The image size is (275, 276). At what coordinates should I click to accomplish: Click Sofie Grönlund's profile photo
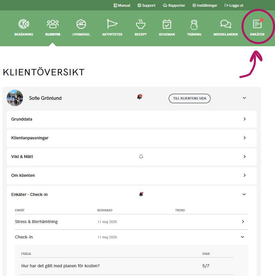[15, 98]
